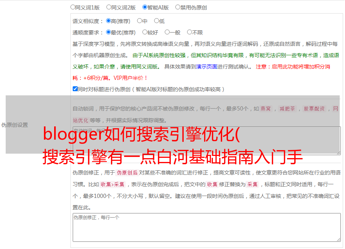Select the 智能AI版 radio button
Screen dimensions: 345x249
point(145,7)
